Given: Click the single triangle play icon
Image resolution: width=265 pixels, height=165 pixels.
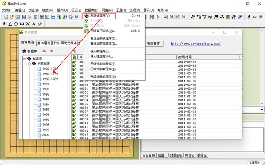Looking at the screenshot, I should point(158,17).
